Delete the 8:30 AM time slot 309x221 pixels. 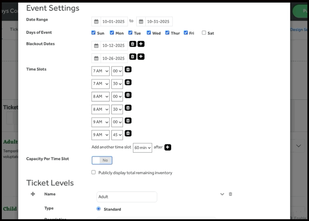(128, 108)
